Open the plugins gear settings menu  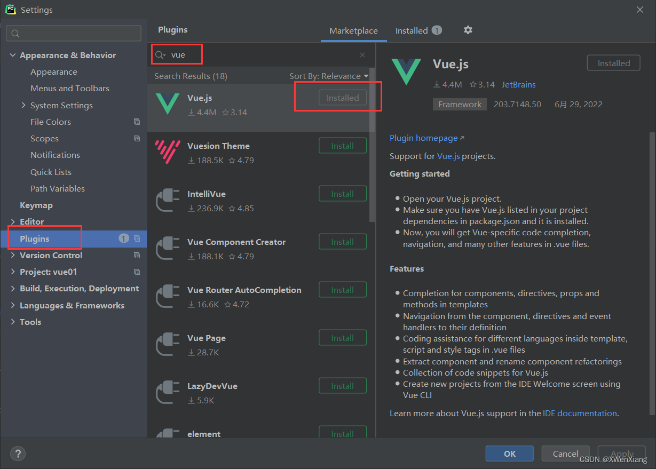point(468,30)
